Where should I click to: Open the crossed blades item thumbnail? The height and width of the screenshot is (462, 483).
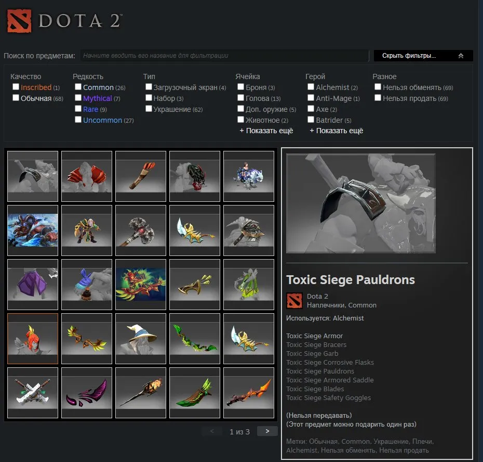(x=33, y=393)
